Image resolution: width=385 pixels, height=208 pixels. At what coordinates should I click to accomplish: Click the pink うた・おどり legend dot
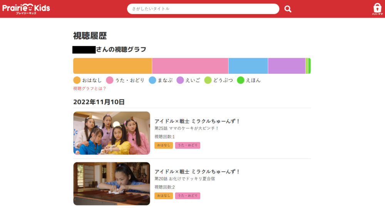coord(110,80)
